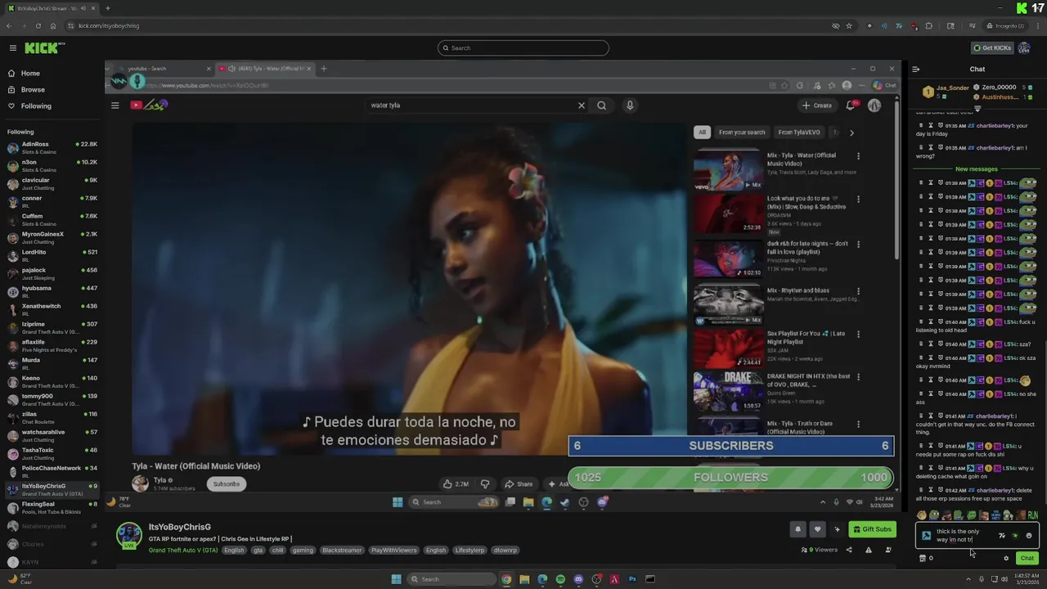Open the YouTube notifications bell
This screenshot has width=1047, height=589.
(x=851, y=105)
